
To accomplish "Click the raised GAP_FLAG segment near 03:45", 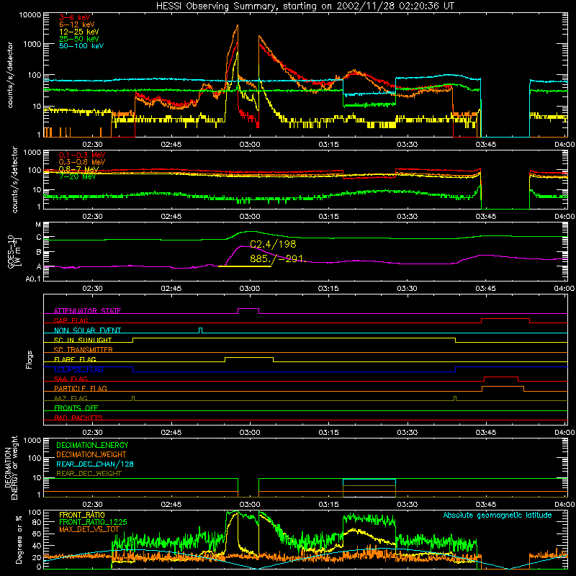I will point(505,319).
